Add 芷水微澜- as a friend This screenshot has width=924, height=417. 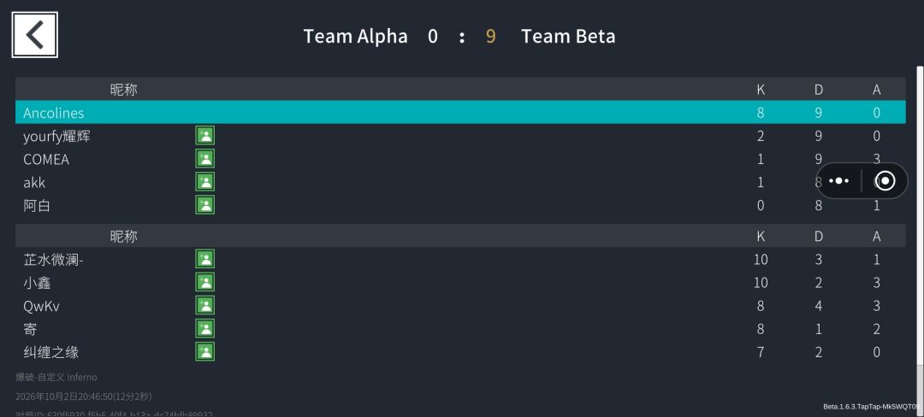point(205,259)
